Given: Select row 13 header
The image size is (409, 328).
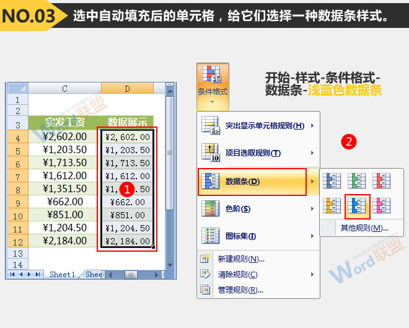Looking at the screenshot, I should point(18,253).
